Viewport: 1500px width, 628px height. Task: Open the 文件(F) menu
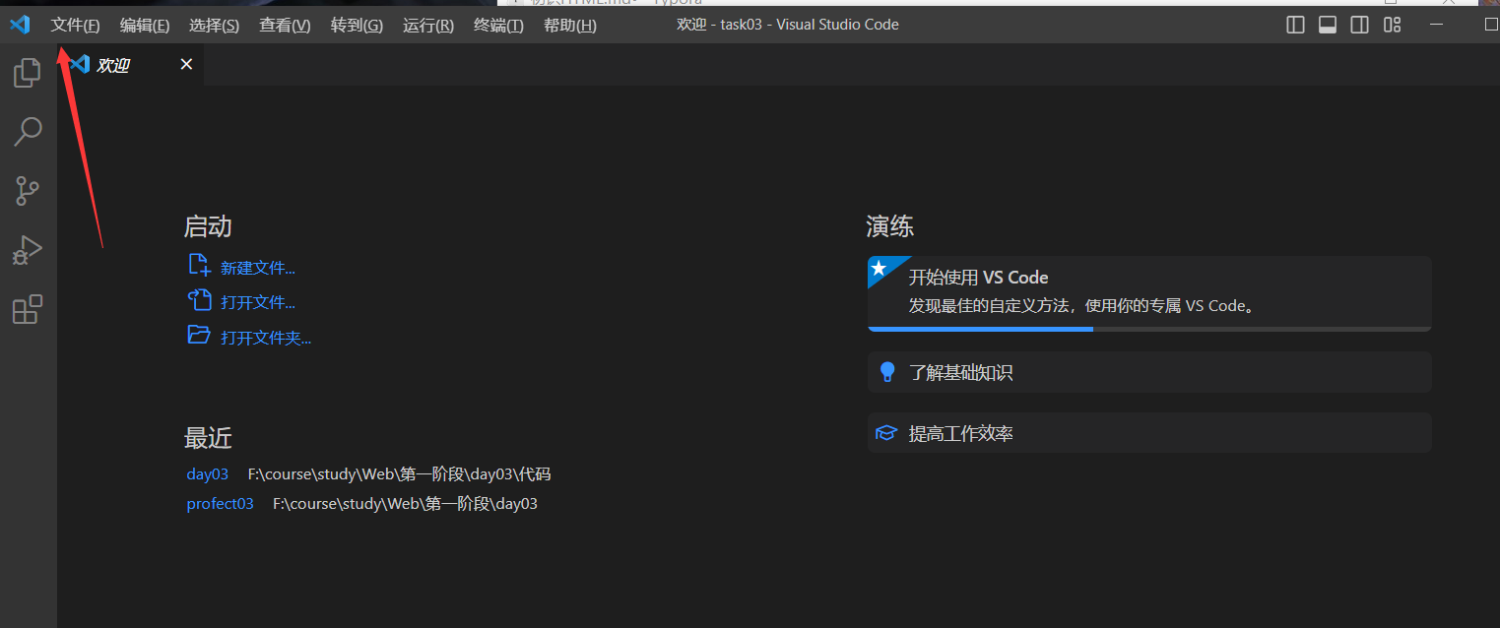[75, 25]
